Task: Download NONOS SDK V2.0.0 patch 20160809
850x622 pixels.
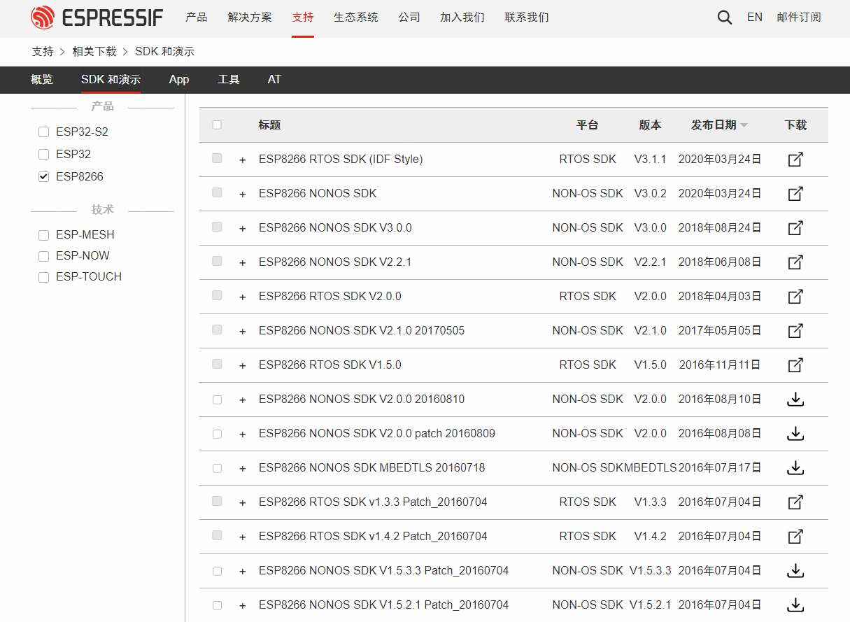Action: pyautogui.click(x=795, y=434)
